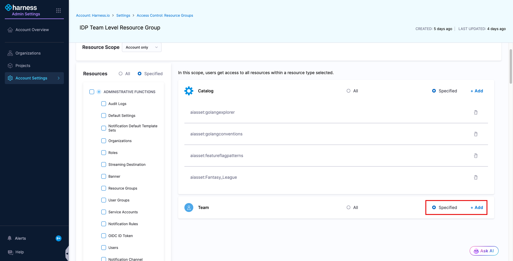Screen dimensions: 513x261
Task: Click the aiasset:Fantasy_League entry
Action: click(x=214, y=177)
